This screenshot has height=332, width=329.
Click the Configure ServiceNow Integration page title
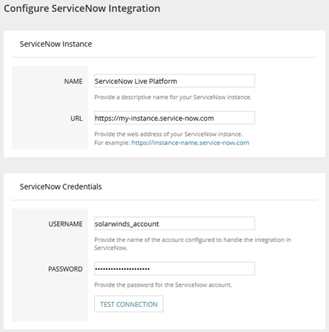pos(82,9)
